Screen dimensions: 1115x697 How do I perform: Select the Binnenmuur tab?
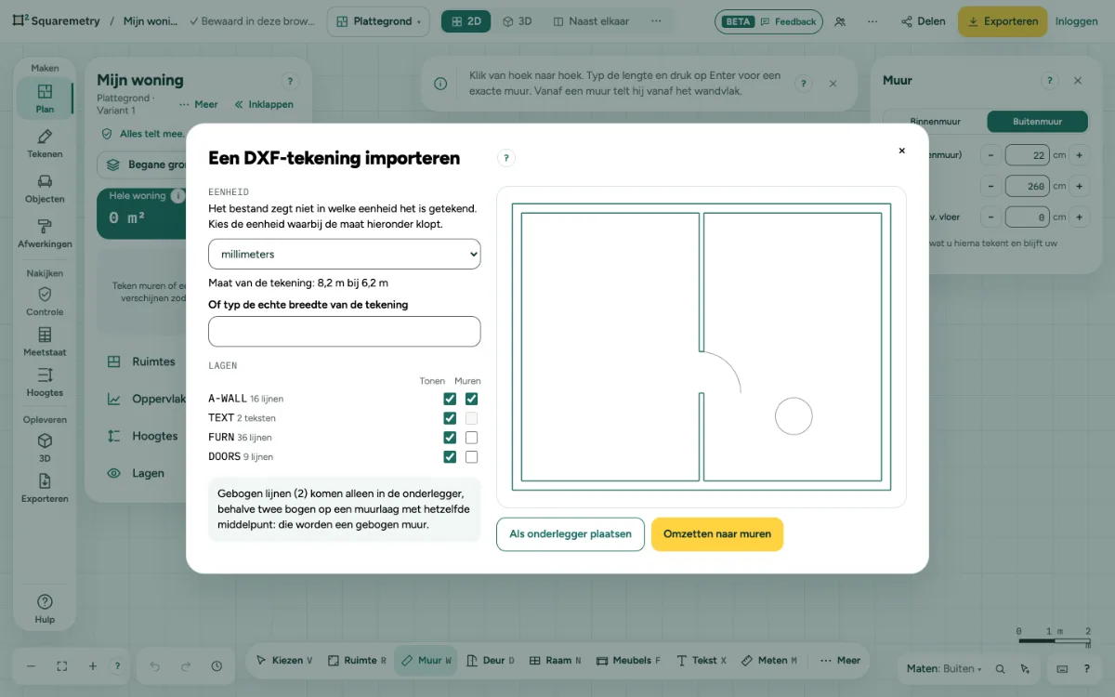pyautogui.click(x=936, y=121)
